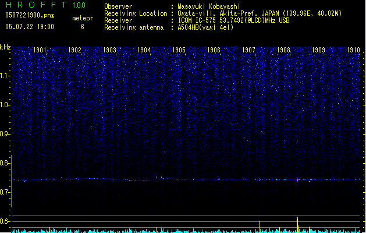366x233 pixels.
Task: Click the 1.0 kHz axis label
Action: (5, 105)
